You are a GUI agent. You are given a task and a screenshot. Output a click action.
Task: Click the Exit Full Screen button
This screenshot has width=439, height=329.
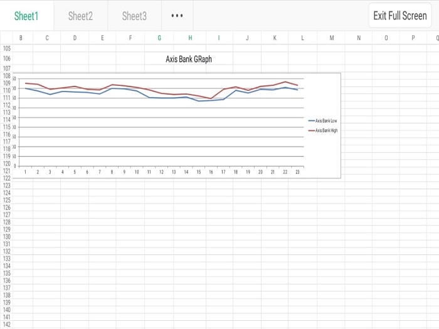(x=400, y=16)
